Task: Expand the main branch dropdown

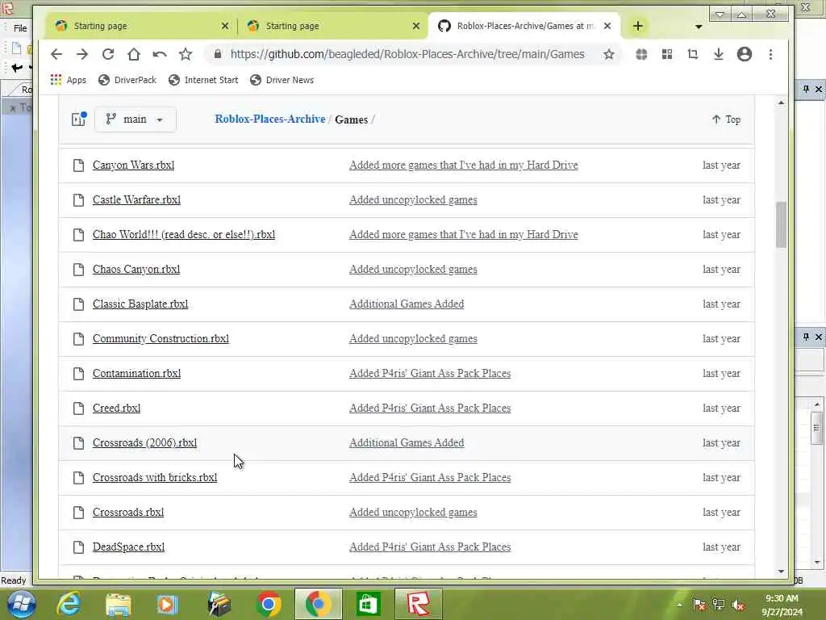Action: coord(136,119)
